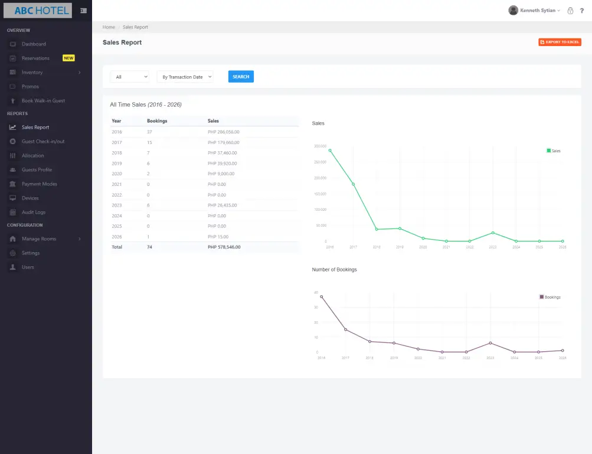Open Audit Logs report
592x454 pixels.
click(x=34, y=213)
